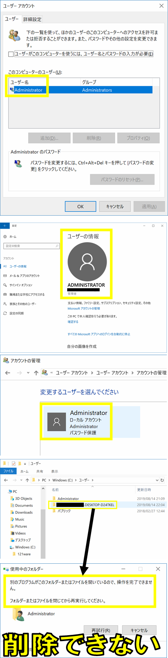Click up arrow in アカウントの管理 window
Screen dimensions: 168x658
36,373
